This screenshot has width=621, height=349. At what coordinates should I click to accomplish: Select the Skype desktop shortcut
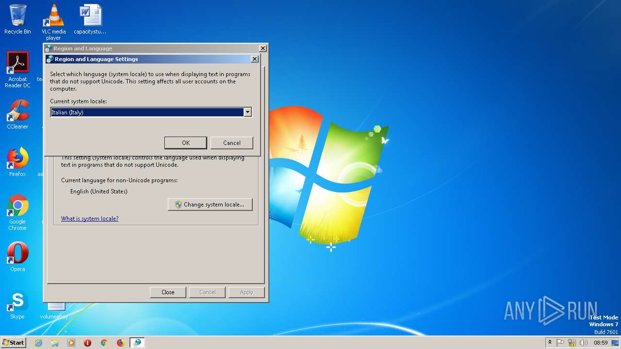[x=17, y=304]
